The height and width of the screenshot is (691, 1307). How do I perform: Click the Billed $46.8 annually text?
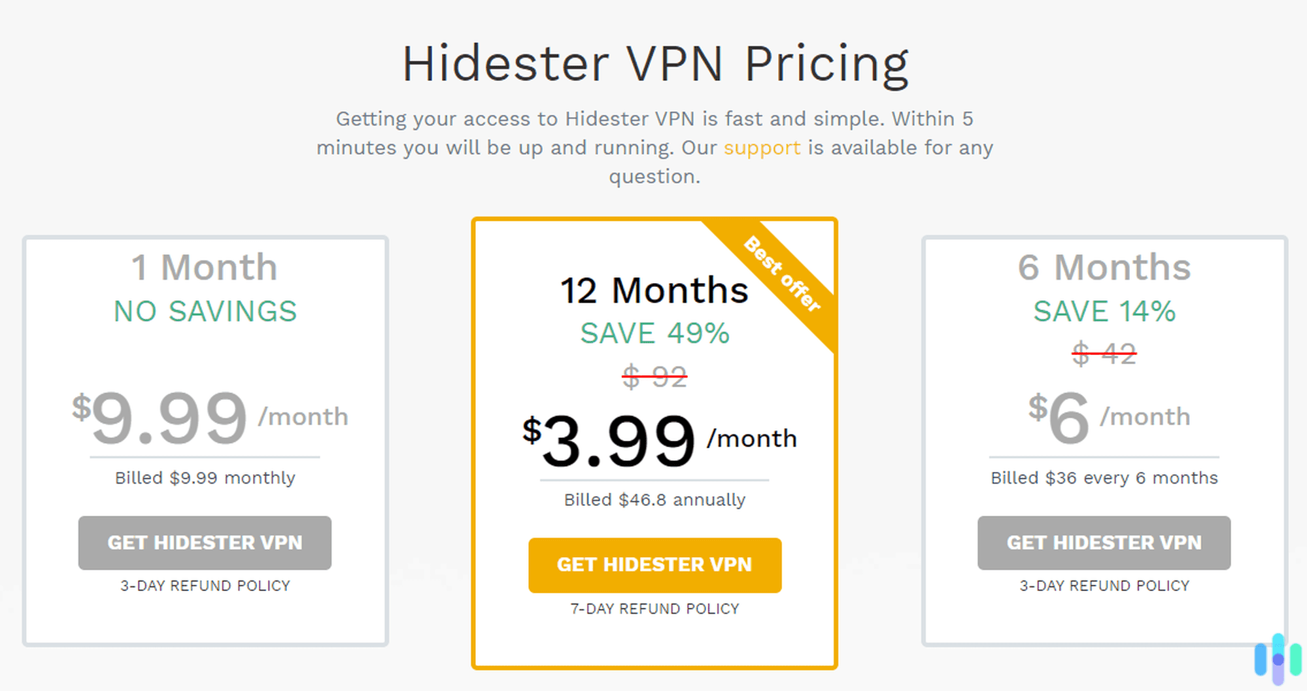point(654,499)
